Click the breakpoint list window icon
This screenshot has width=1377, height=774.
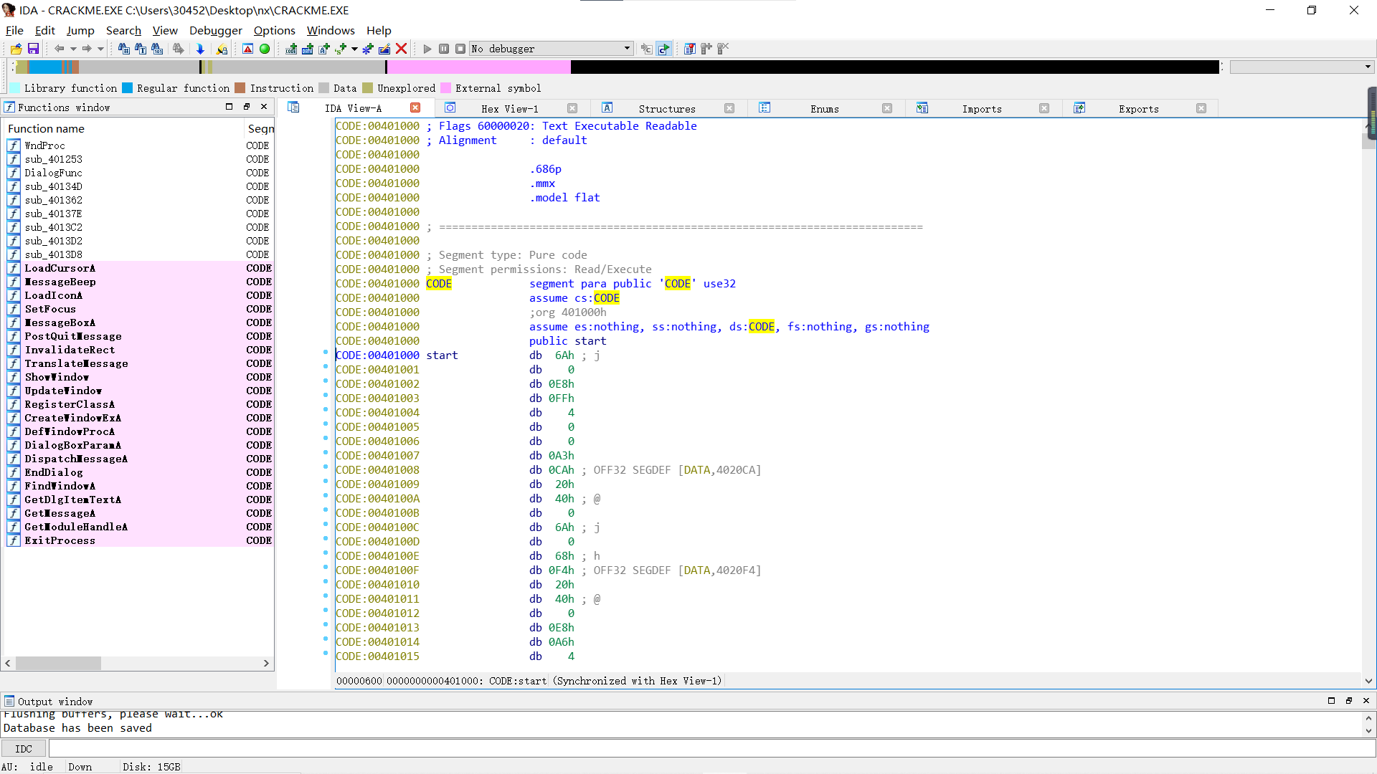click(690, 49)
